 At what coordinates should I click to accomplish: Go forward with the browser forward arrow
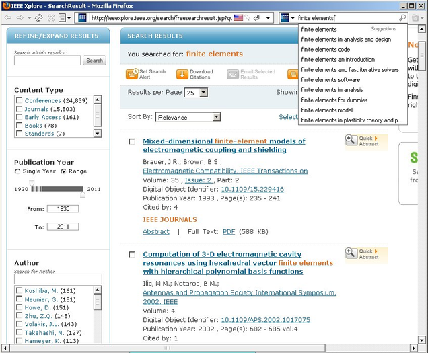click(20, 18)
